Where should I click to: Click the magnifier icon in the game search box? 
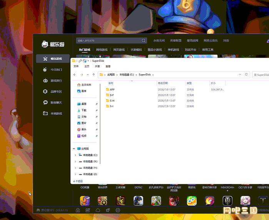144,40
